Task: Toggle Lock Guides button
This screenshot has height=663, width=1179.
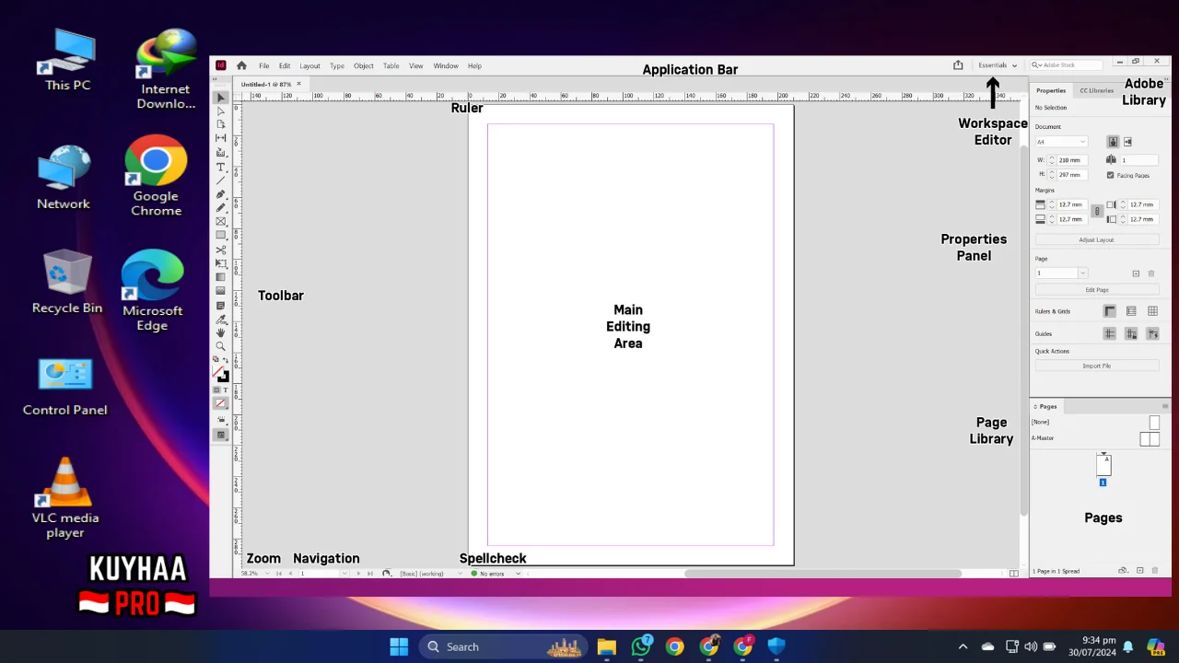Action: point(1131,333)
